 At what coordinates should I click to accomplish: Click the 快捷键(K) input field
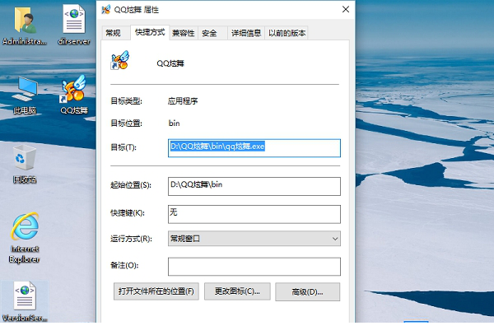(x=254, y=214)
